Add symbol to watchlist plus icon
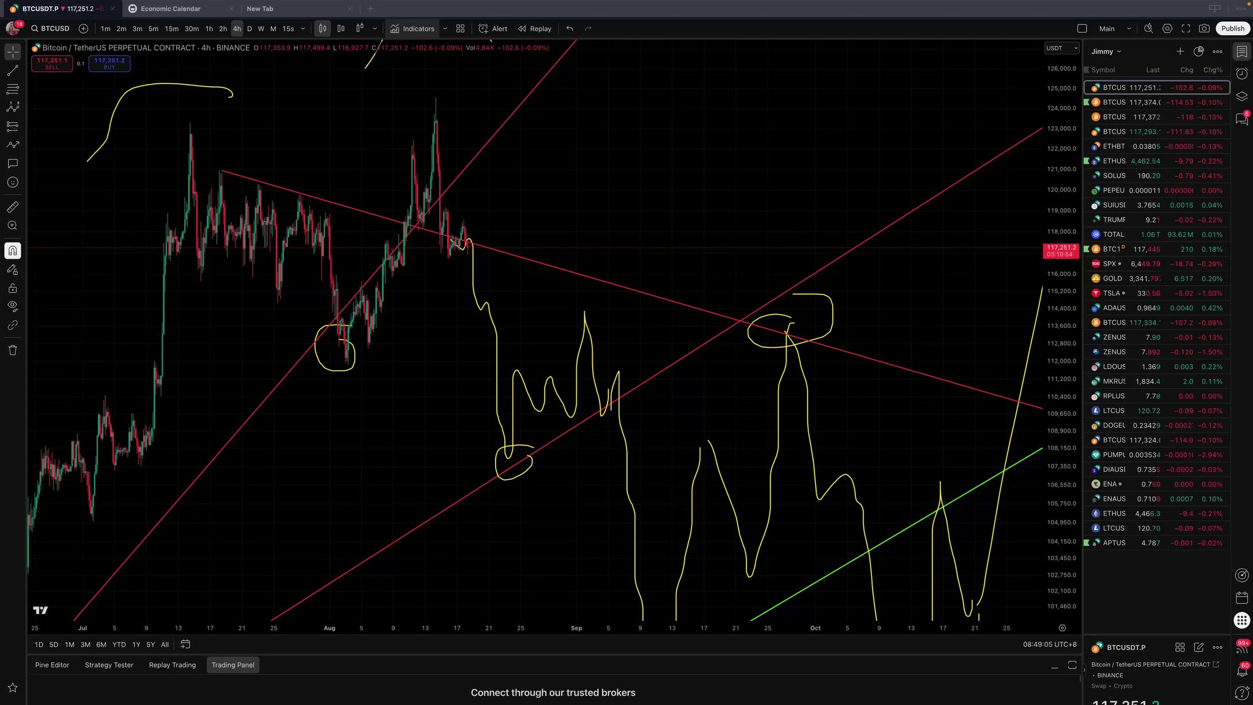This screenshot has width=1253, height=705. click(1180, 51)
